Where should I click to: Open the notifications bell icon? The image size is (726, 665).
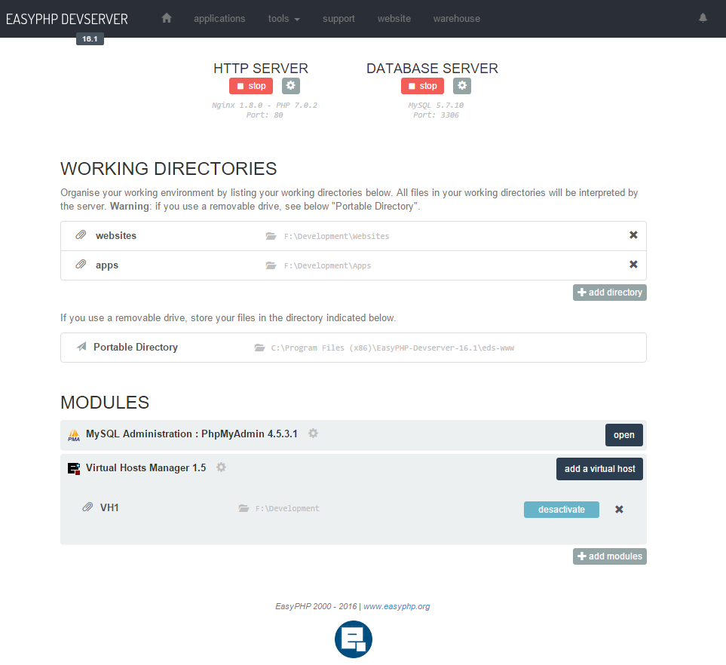click(703, 18)
